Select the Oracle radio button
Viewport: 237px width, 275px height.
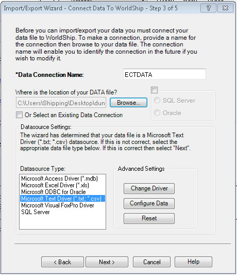click(157, 112)
